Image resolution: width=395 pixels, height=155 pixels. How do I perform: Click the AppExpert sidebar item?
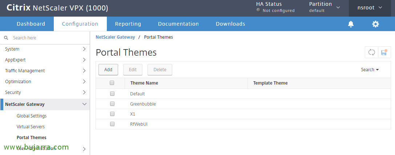(15, 60)
